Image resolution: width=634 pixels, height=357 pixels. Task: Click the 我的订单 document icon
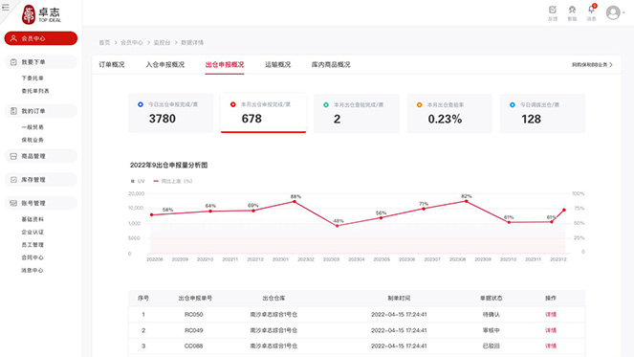(13, 111)
